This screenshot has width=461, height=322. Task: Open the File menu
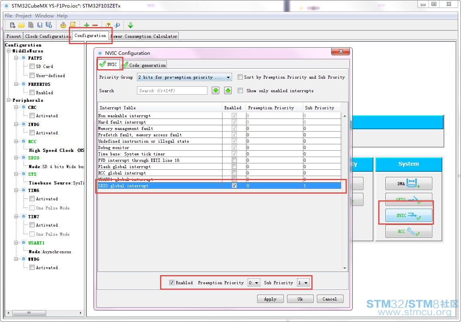[8, 16]
